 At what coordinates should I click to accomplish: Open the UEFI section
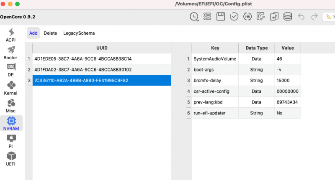click(11, 159)
